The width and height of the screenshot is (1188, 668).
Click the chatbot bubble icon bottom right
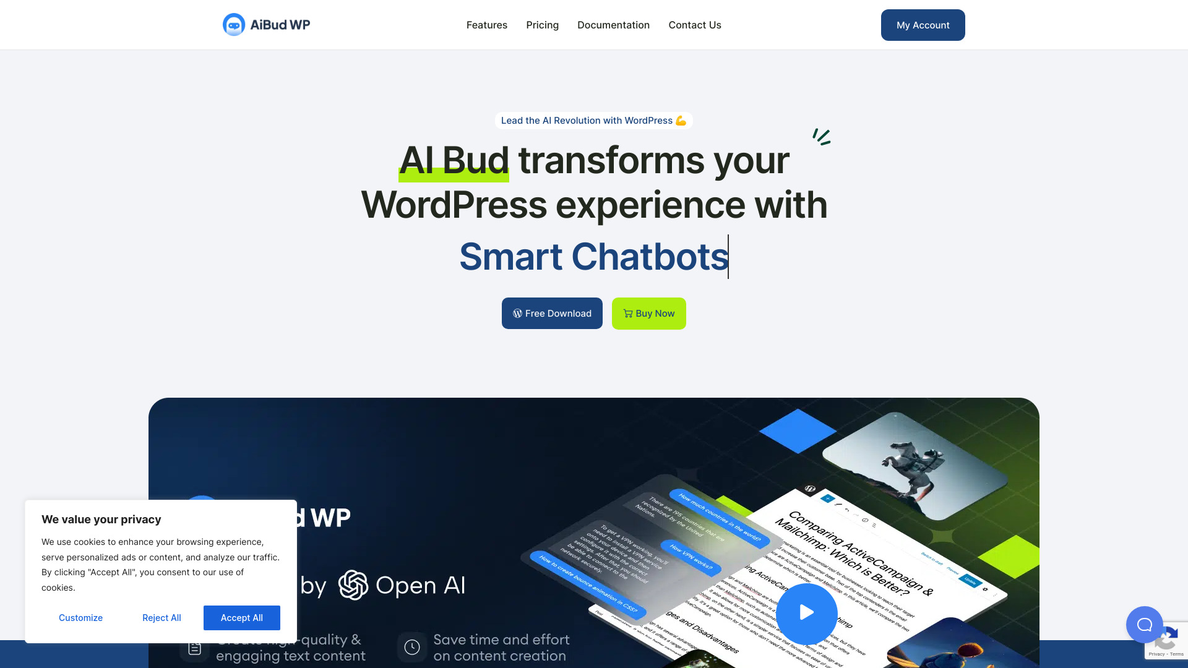1142,625
